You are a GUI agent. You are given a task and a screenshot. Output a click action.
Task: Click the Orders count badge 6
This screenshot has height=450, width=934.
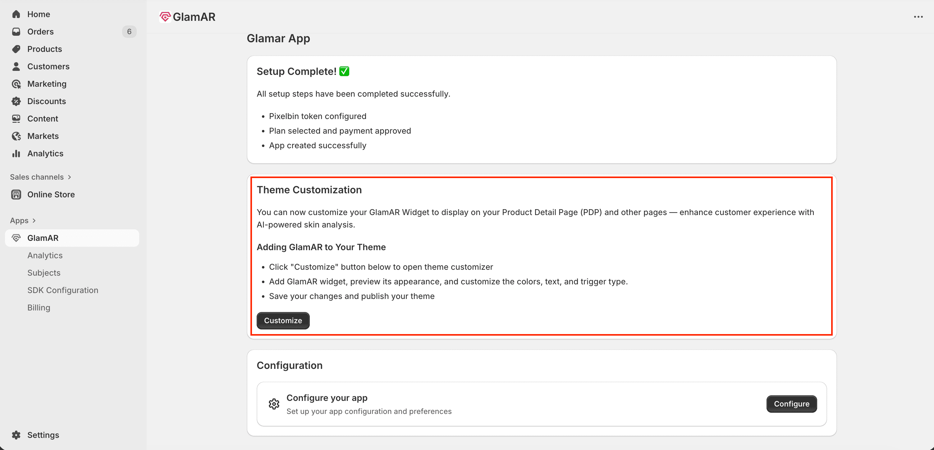tap(129, 32)
